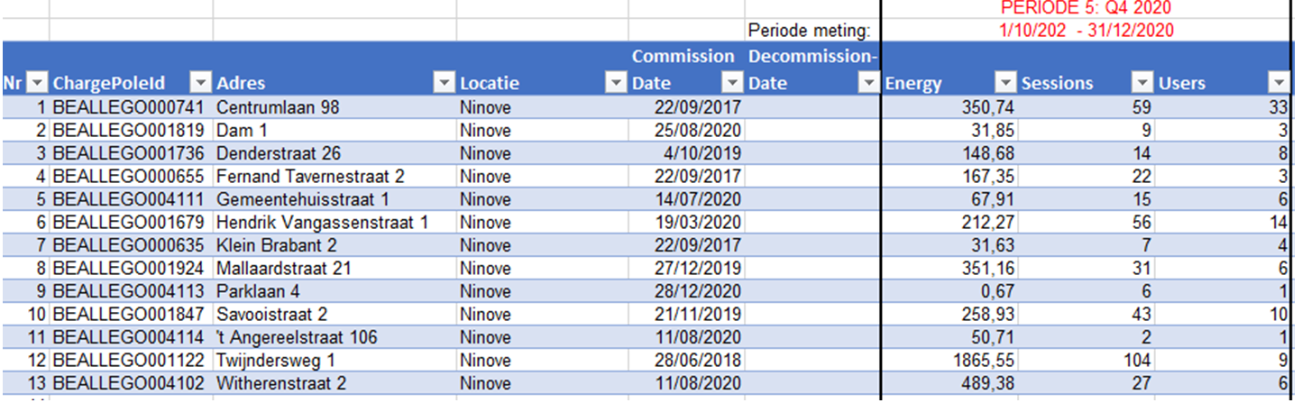Open the Locatie column filter dropdown

tap(616, 84)
